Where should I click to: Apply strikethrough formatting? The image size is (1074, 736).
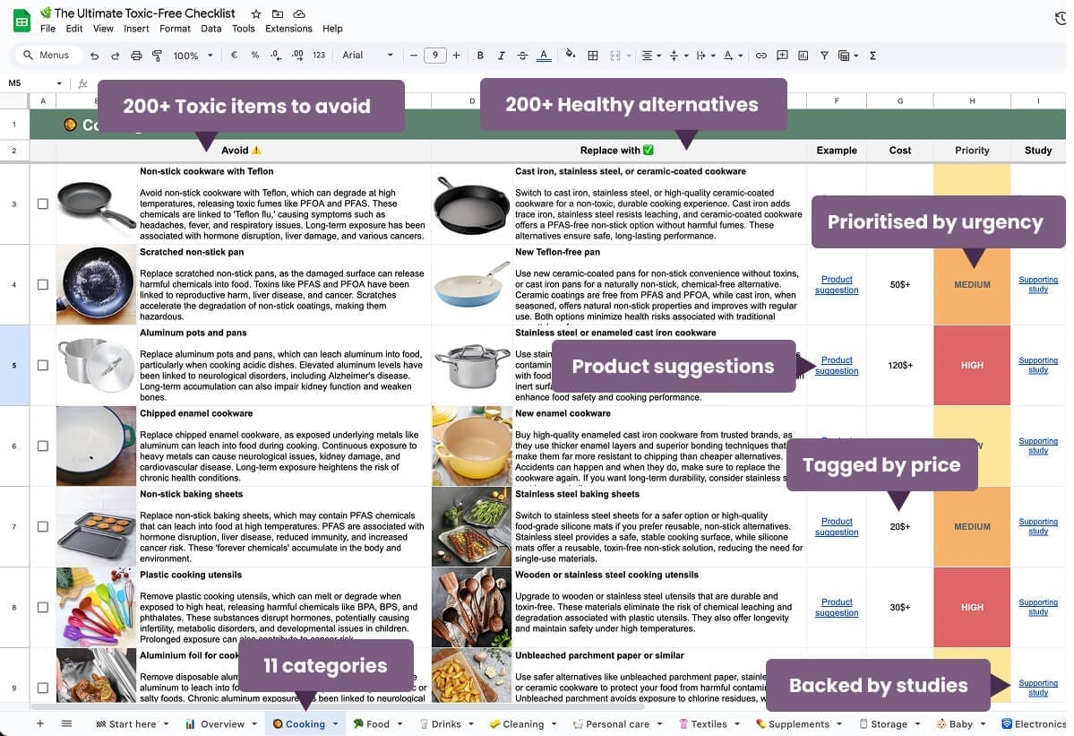point(522,56)
